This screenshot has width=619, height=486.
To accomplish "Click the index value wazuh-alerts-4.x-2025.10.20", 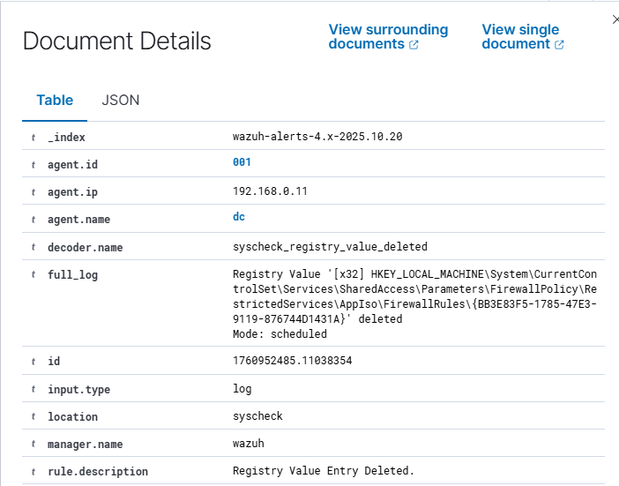I will [318, 137].
